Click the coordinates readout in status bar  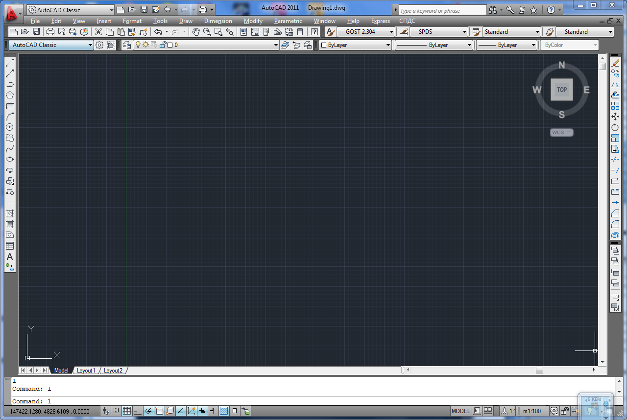(x=49, y=412)
